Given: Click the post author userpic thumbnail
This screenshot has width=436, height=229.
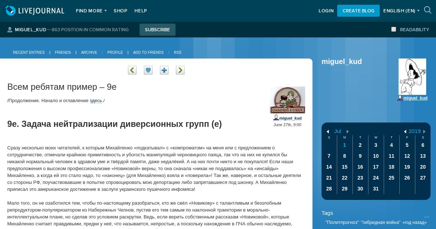Looking at the screenshot, I should 287,100.
